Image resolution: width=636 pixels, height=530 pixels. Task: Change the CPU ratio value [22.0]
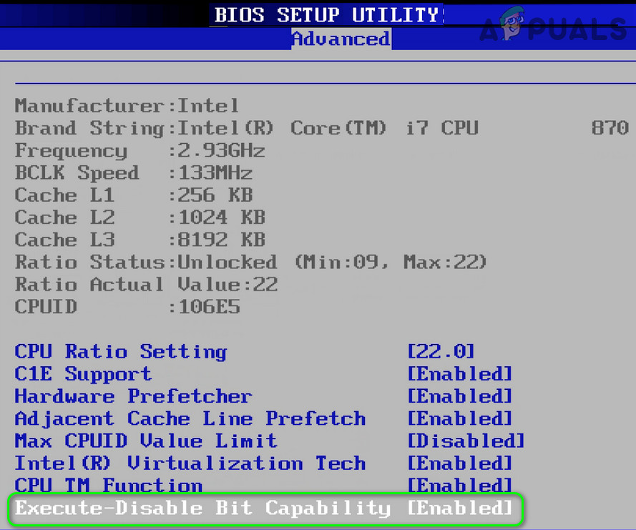tap(441, 351)
